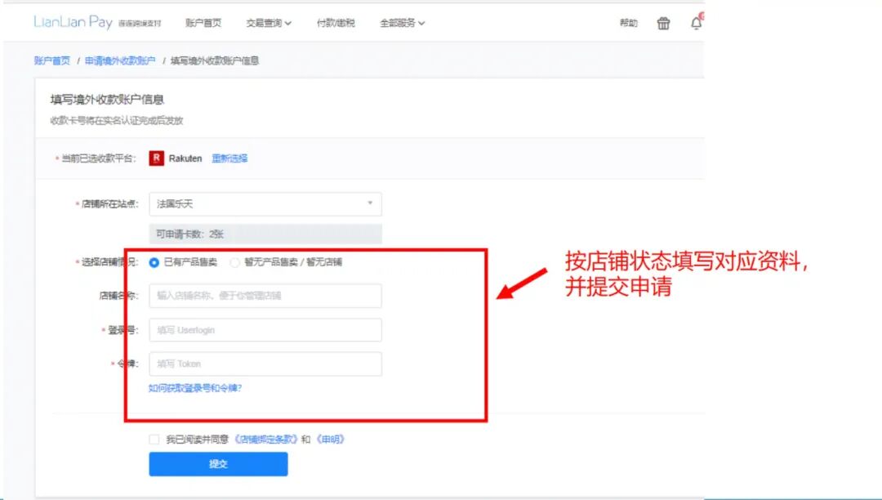Open notifications via the bell icon
Screen dimensions: 882x500
(x=696, y=24)
